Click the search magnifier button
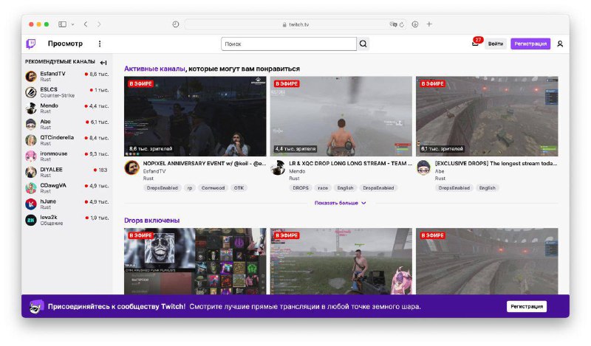 [363, 44]
